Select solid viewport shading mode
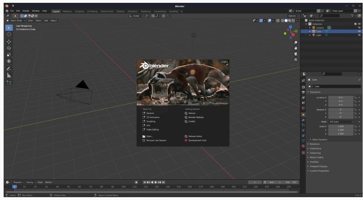Image resolution: width=363 pixels, height=200 pixels. [286, 21]
